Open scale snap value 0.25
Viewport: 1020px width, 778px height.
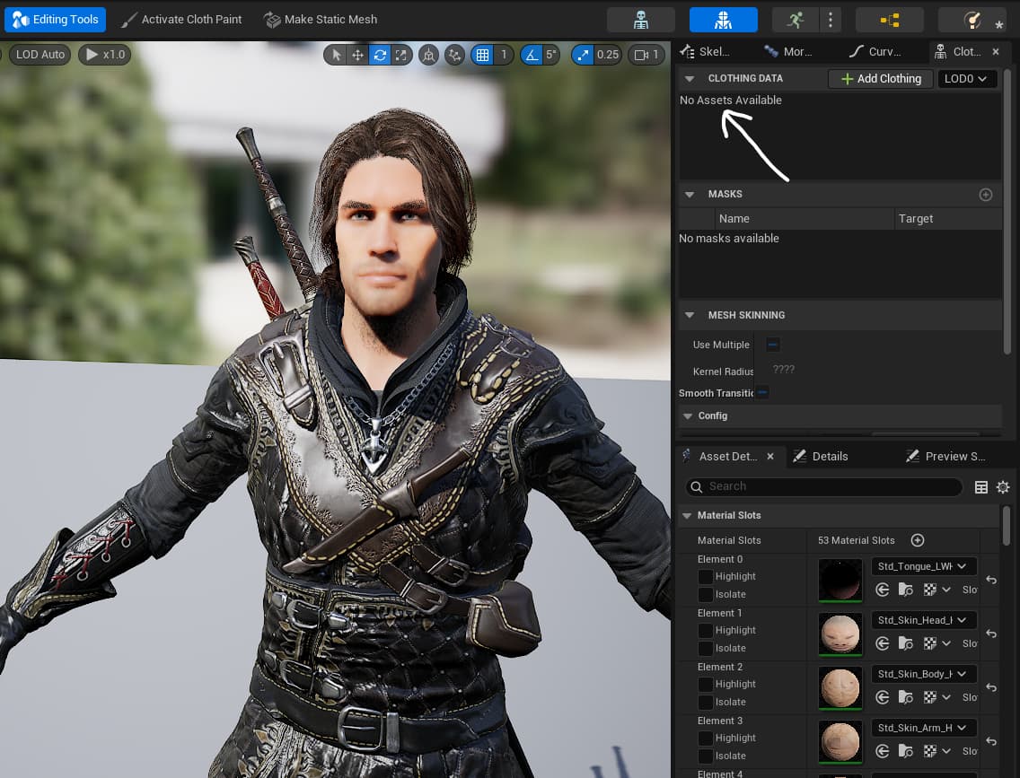[x=608, y=55]
